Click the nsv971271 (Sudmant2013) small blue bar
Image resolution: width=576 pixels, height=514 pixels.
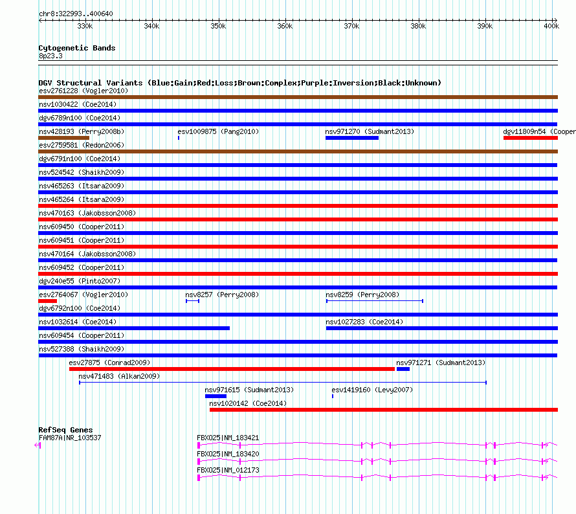click(x=403, y=369)
